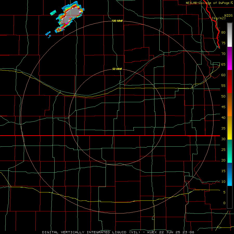Click the yellow-gold segment of color bar

tap(230, 128)
